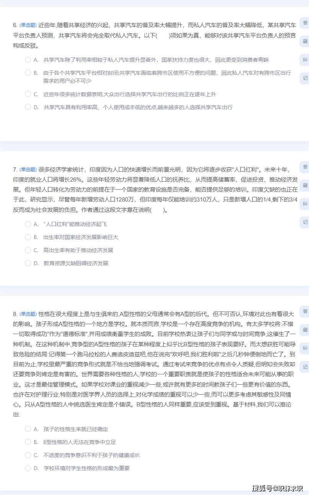Image resolution: width=309 pixels, height=495 pixels.
Task: Click answer text "教育资源欠缺阻碍经济发展"
Action: click(x=76, y=263)
